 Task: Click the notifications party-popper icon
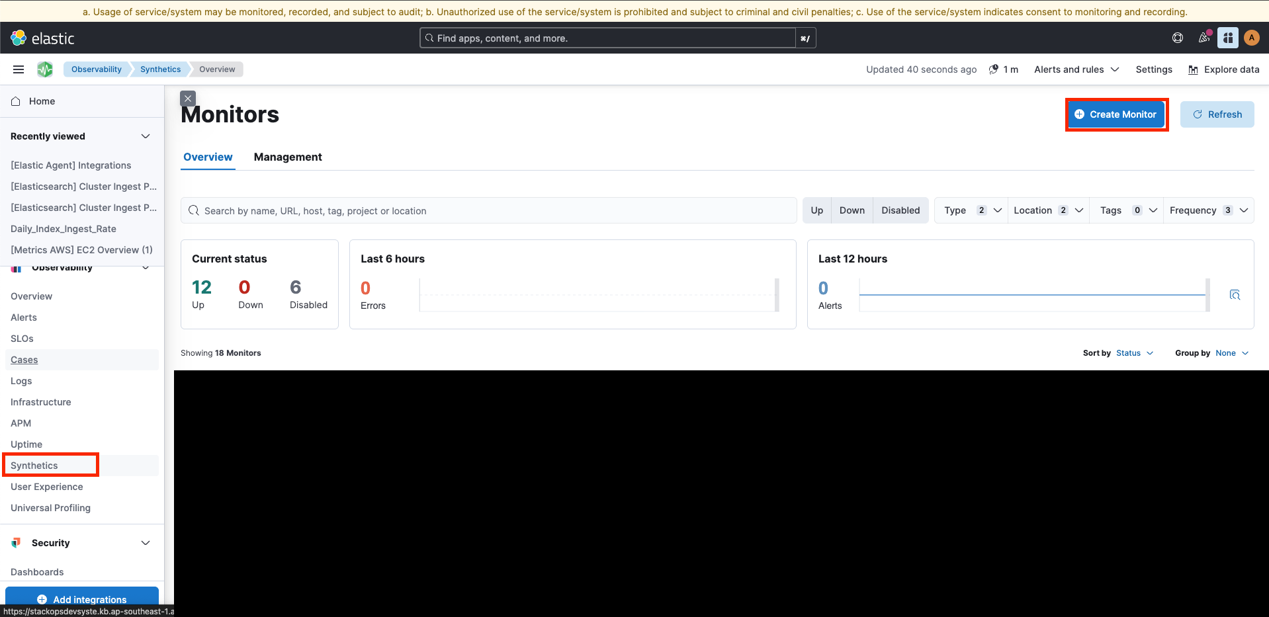(1203, 38)
